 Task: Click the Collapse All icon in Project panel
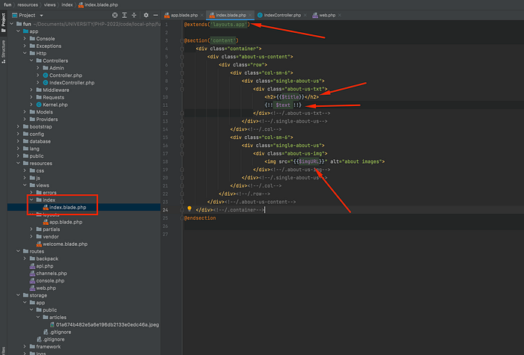click(x=134, y=16)
